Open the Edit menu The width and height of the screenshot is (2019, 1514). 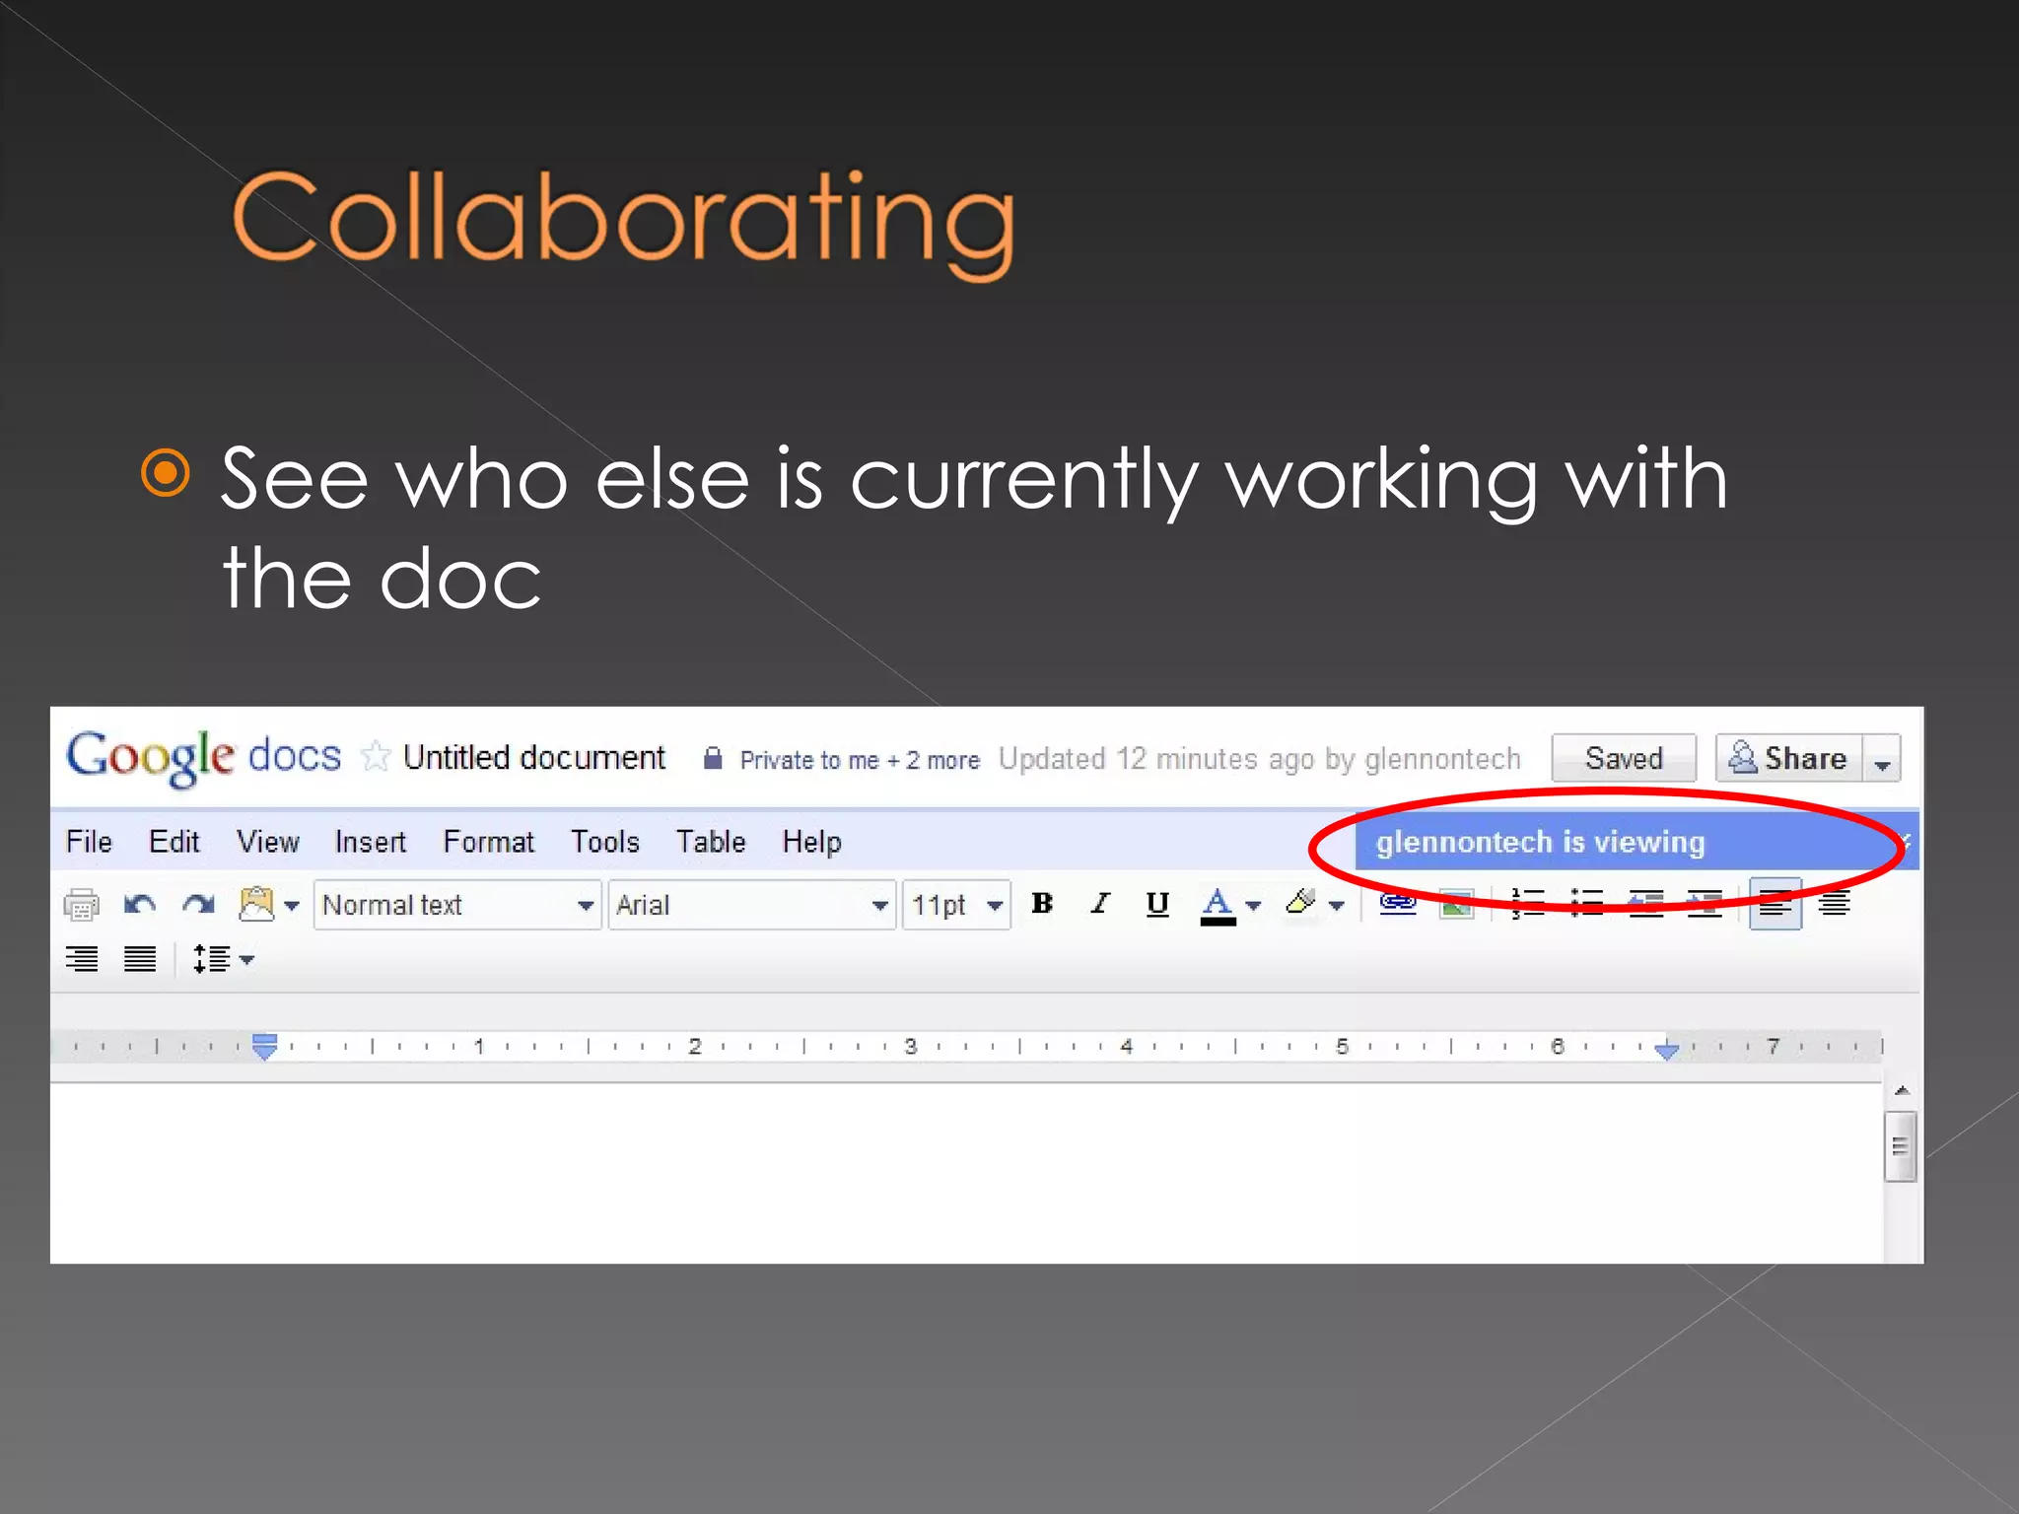point(174,842)
